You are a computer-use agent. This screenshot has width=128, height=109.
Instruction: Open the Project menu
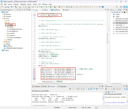click(35, 4)
